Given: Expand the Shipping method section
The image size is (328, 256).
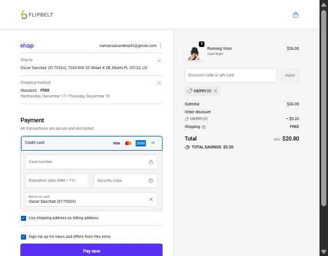Looking at the screenshot, I should coord(159,83).
